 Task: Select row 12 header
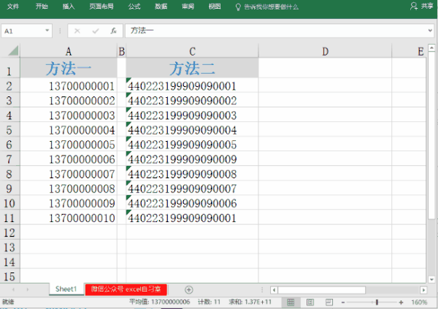pyautogui.click(x=9, y=232)
